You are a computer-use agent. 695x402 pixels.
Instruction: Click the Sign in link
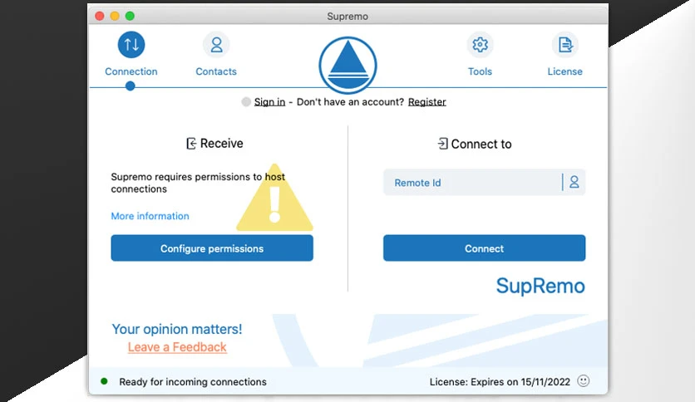click(x=269, y=102)
